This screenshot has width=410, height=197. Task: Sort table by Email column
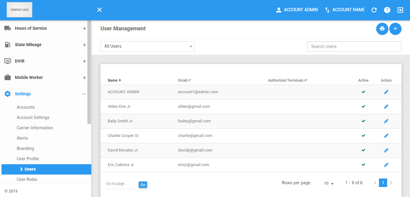pyautogui.click(x=184, y=80)
